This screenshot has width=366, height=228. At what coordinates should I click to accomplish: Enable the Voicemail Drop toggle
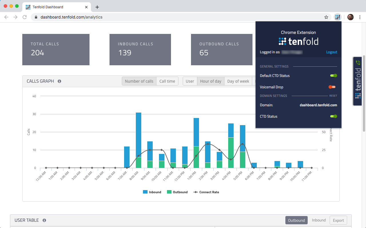click(x=332, y=87)
